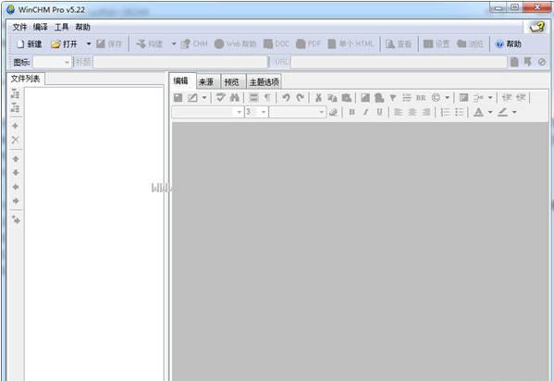Click the 标题 input field
Screen dimensions: 554x381
tap(180, 63)
